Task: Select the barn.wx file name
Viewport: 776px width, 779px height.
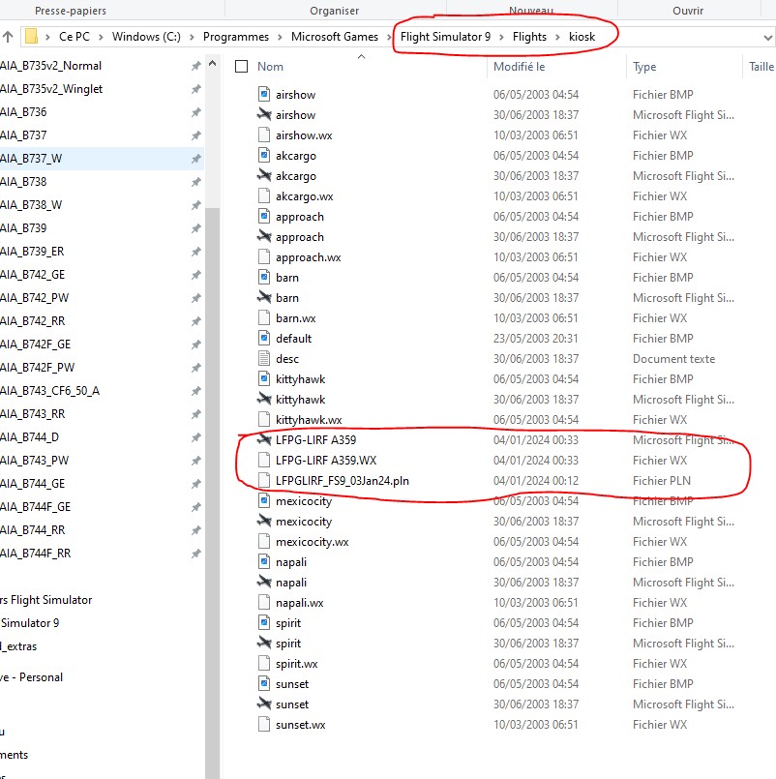Action: point(295,318)
